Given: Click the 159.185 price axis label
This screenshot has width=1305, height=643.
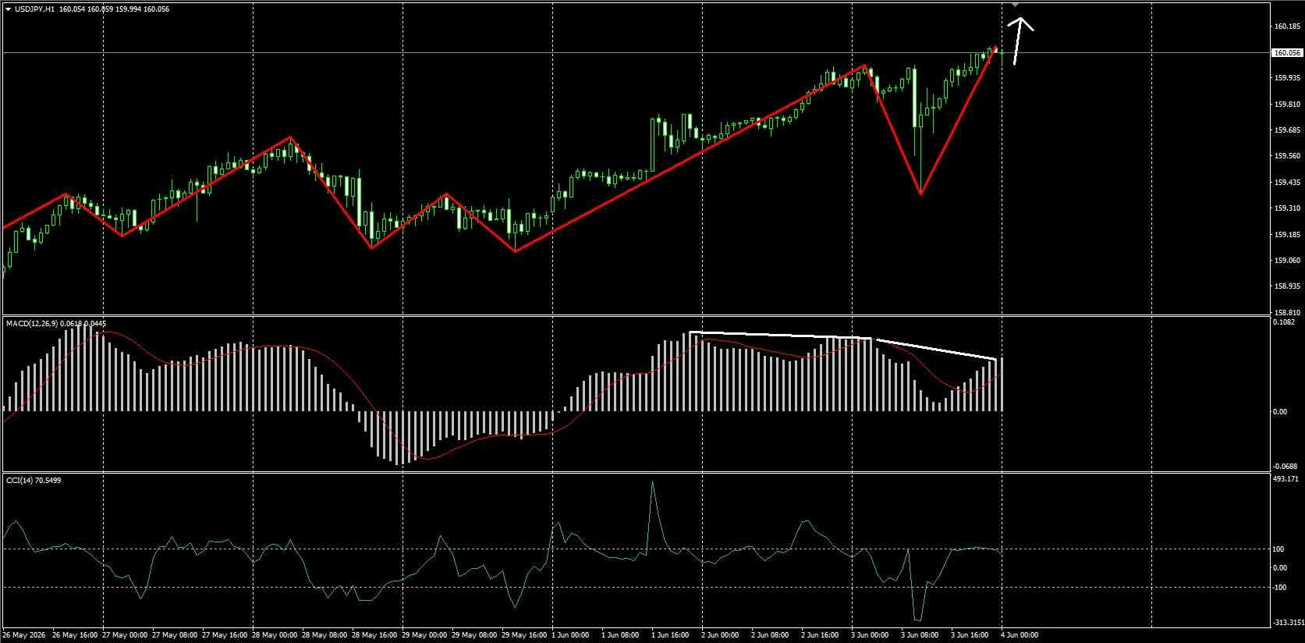Looking at the screenshot, I should tap(1285, 235).
